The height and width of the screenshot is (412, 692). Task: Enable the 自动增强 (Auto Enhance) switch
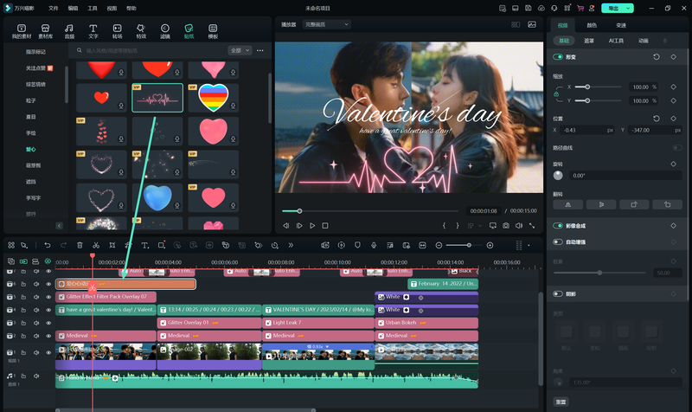[558, 241]
